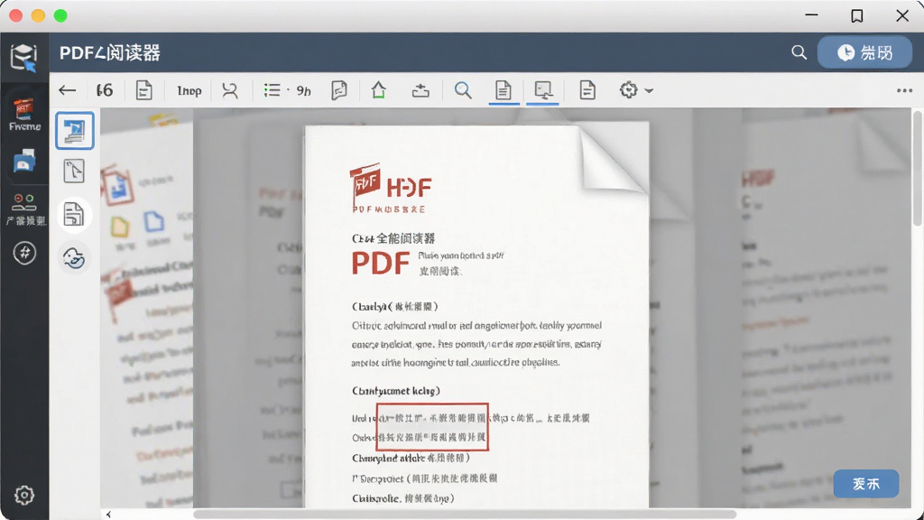Click the Inop text toolbar item
Image resolution: width=924 pixels, height=520 pixels.
coord(189,91)
